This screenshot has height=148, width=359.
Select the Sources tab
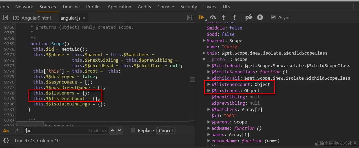(48, 7)
